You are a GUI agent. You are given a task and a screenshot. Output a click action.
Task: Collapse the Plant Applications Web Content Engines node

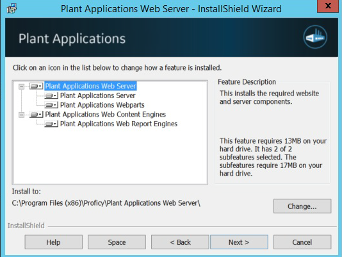21,115
